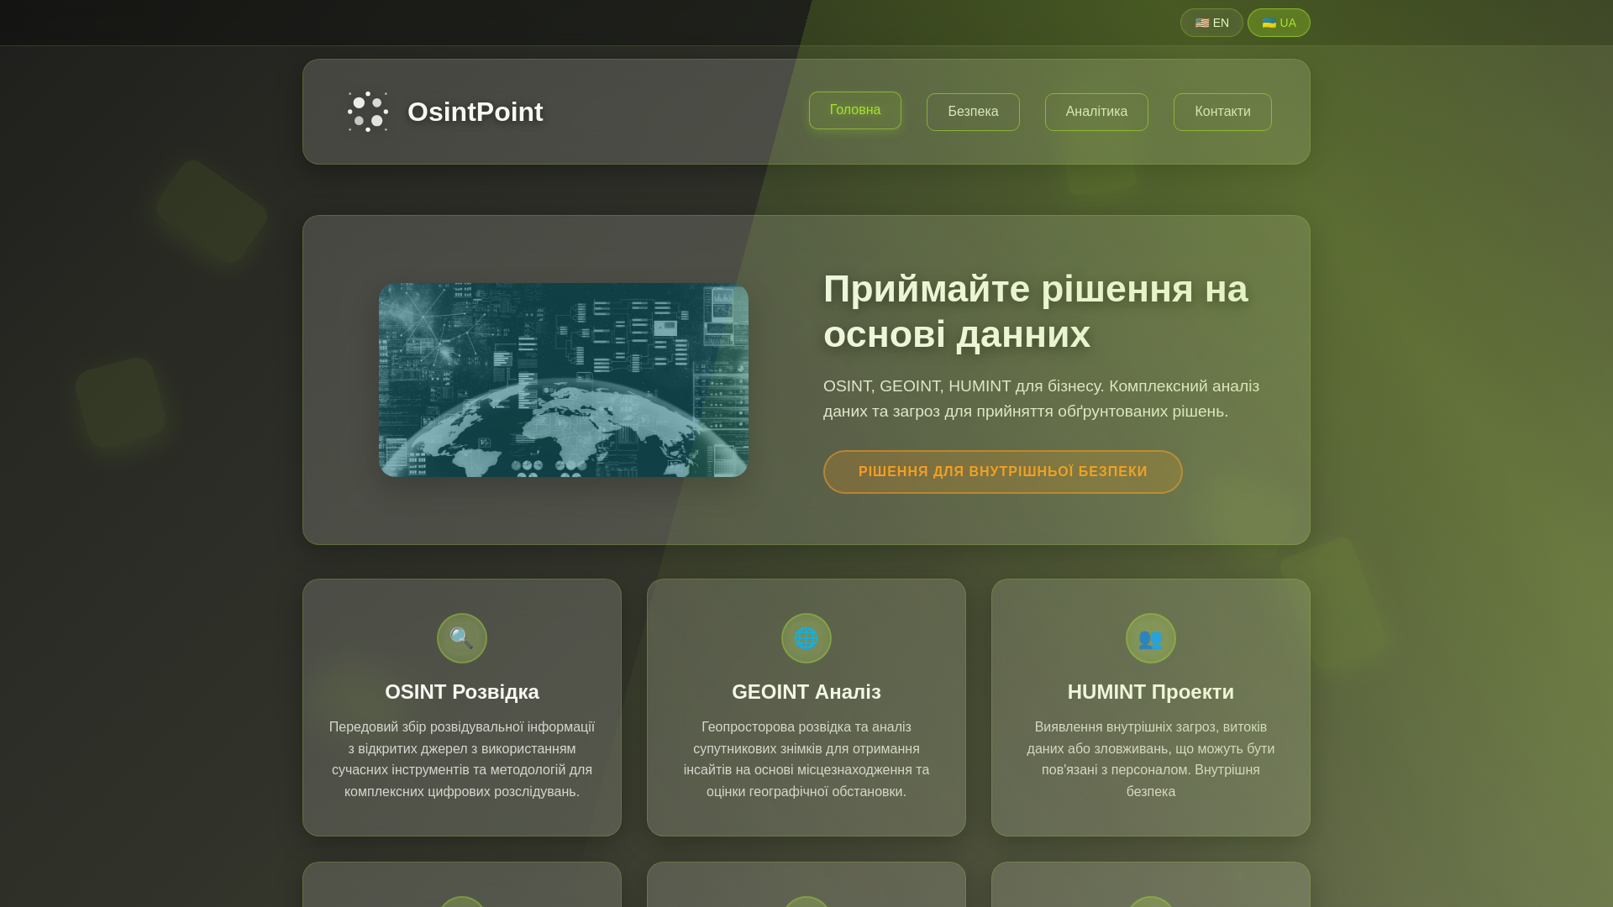Switch language to UA
The height and width of the screenshot is (907, 1613).
[1279, 23]
